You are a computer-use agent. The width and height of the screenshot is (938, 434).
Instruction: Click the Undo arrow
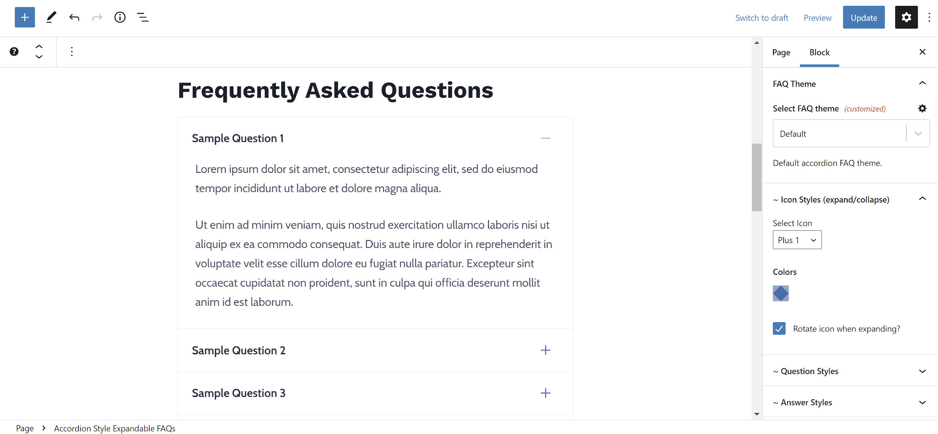click(74, 17)
